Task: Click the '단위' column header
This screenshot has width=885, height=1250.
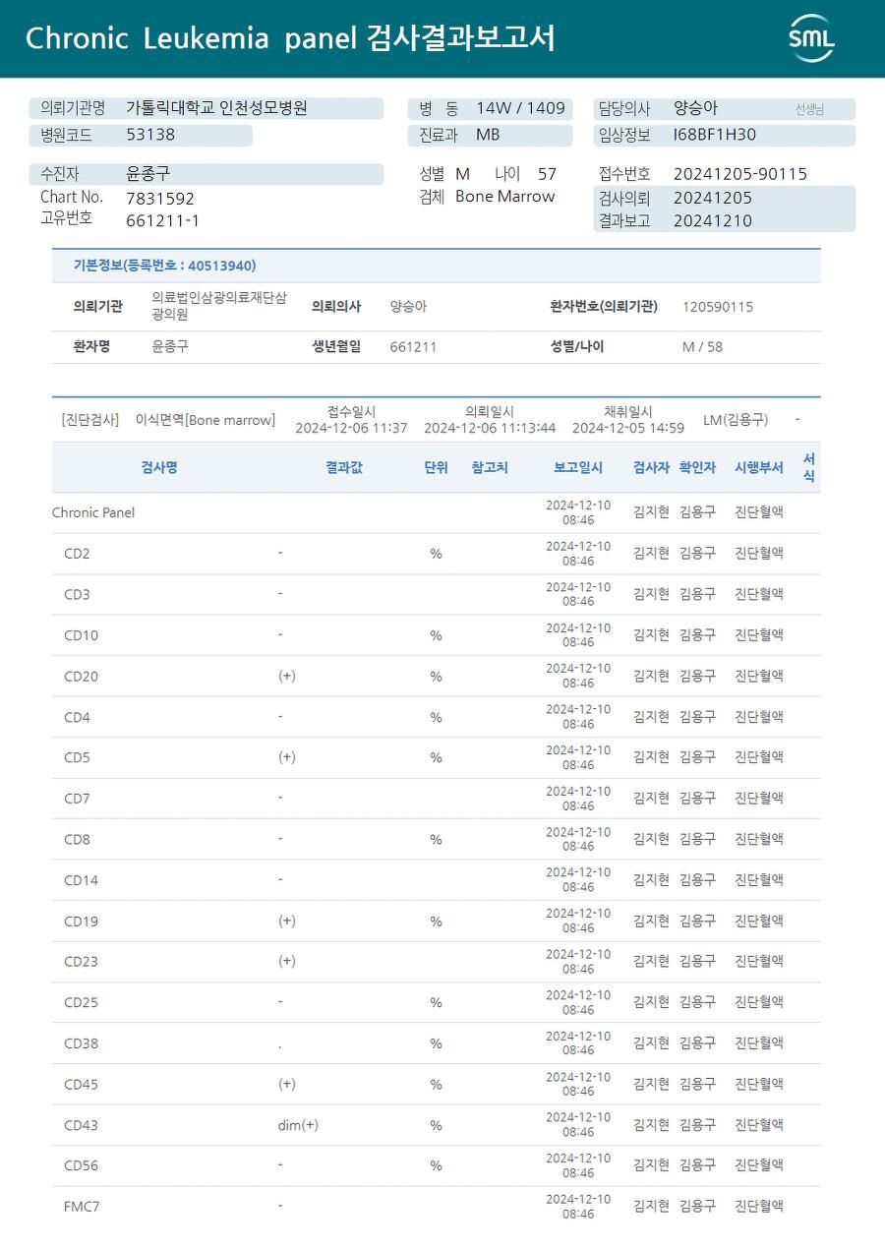Action: click(436, 468)
